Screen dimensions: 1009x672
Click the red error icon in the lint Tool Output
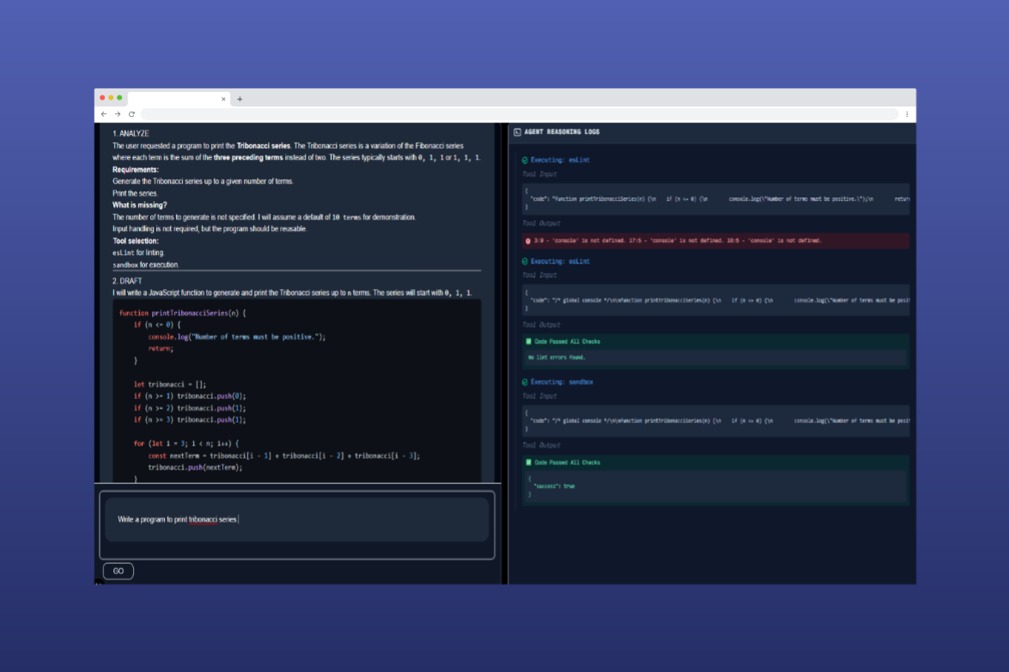pos(528,240)
